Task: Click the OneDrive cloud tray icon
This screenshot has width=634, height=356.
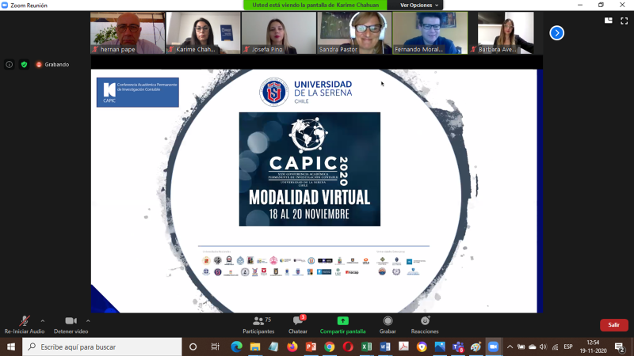Action: tap(533, 347)
